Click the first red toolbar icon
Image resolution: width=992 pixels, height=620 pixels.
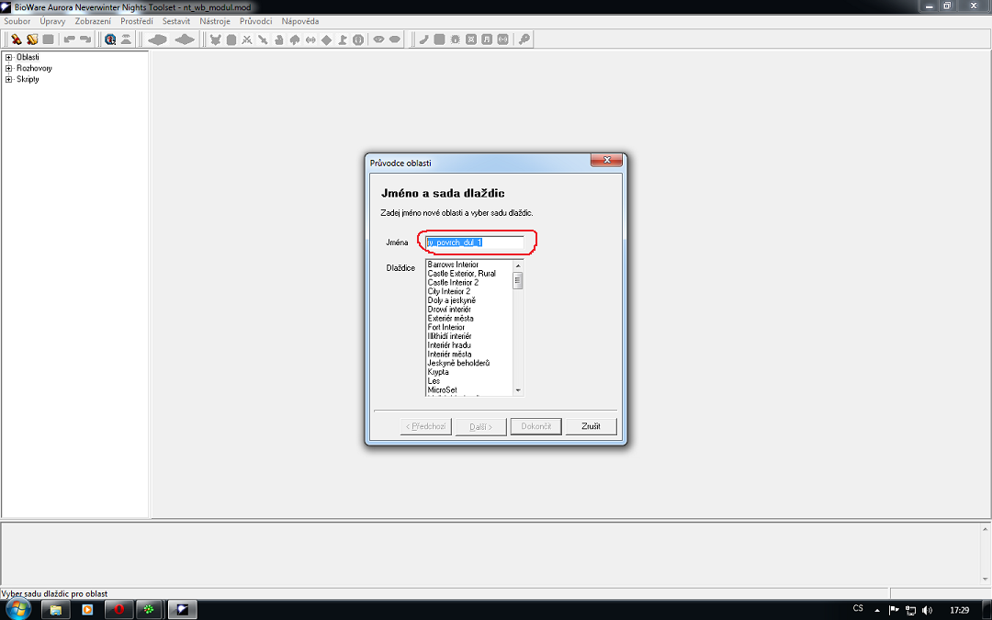coord(16,39)
